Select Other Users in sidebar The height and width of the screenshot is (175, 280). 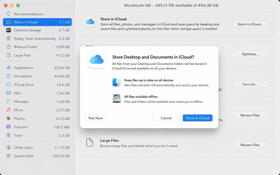[37, 147]
